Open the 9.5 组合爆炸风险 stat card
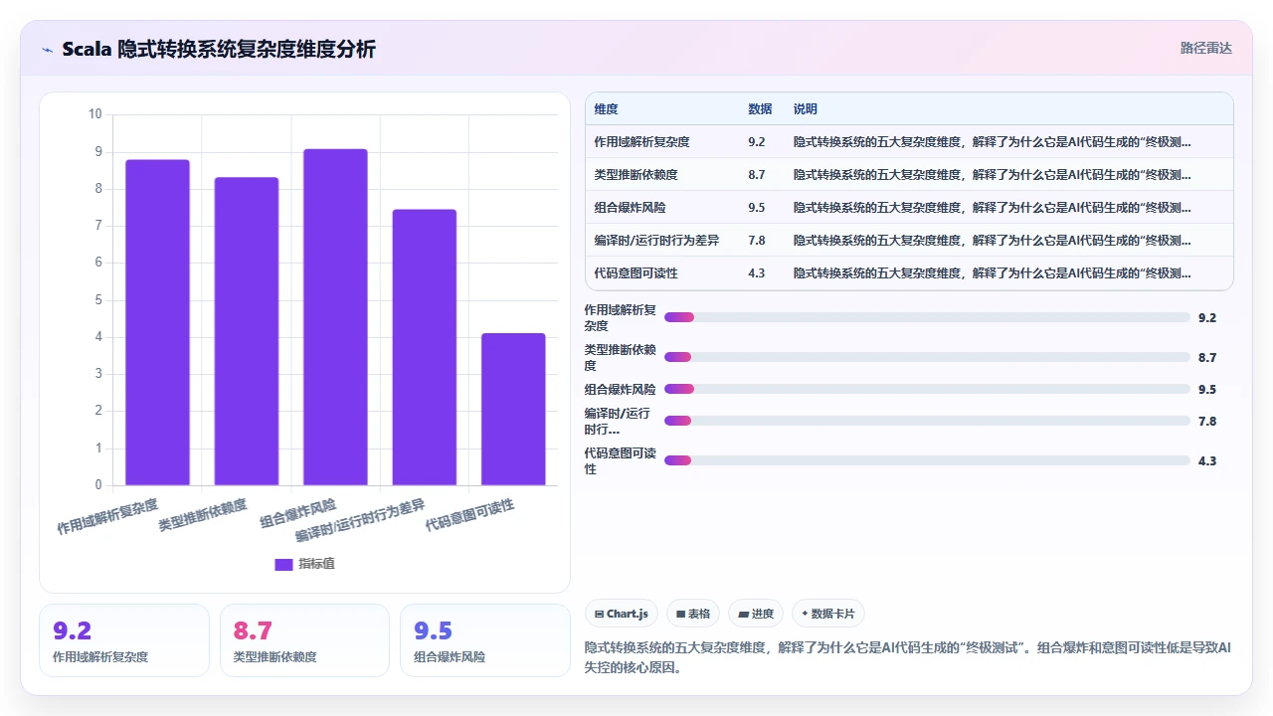1273x716 pixels. pyautogui.click(x=485, y=640)
